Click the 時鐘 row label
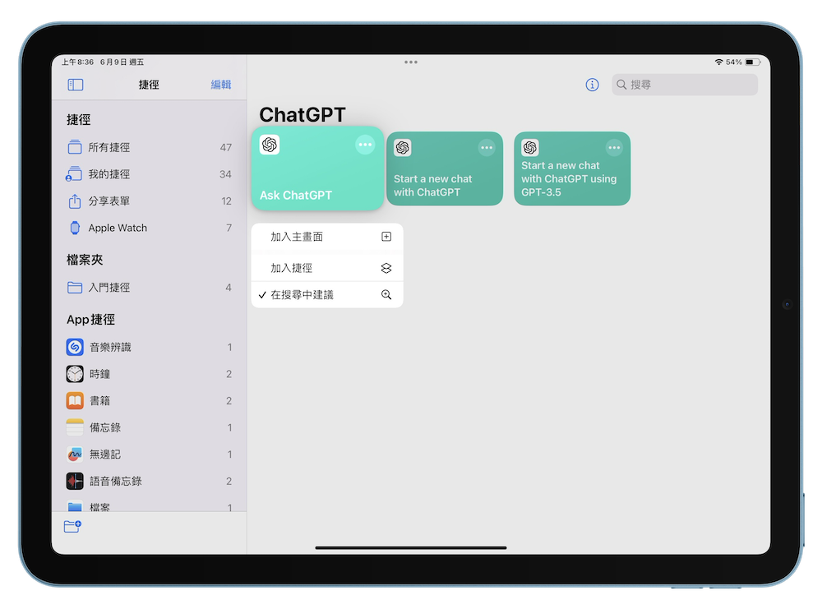The height and width of the screenshot is (609, 822). [x=99, y=374]
